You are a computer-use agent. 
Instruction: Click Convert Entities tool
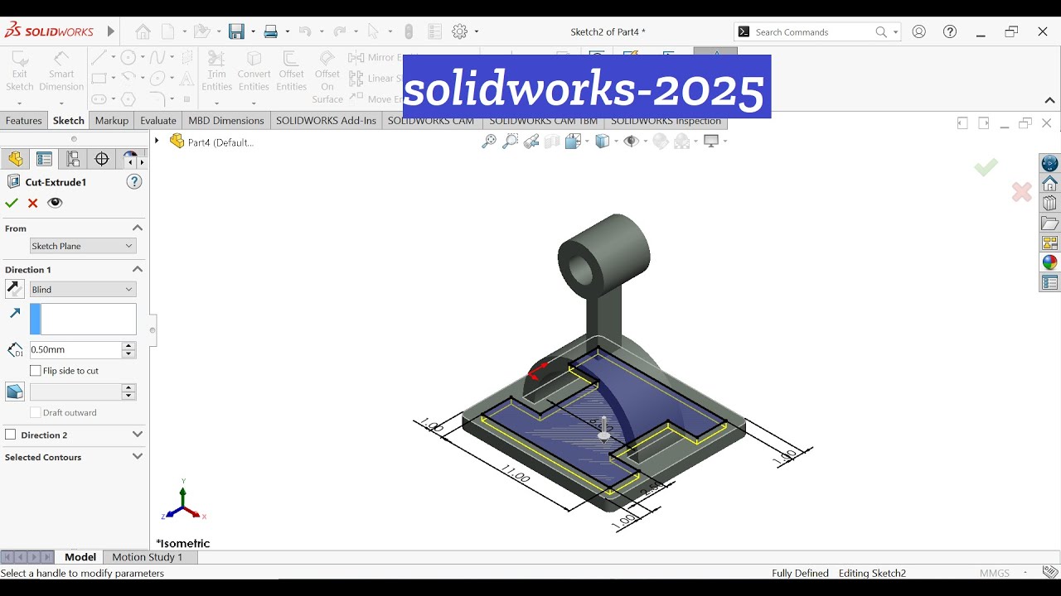coord(254,71)
